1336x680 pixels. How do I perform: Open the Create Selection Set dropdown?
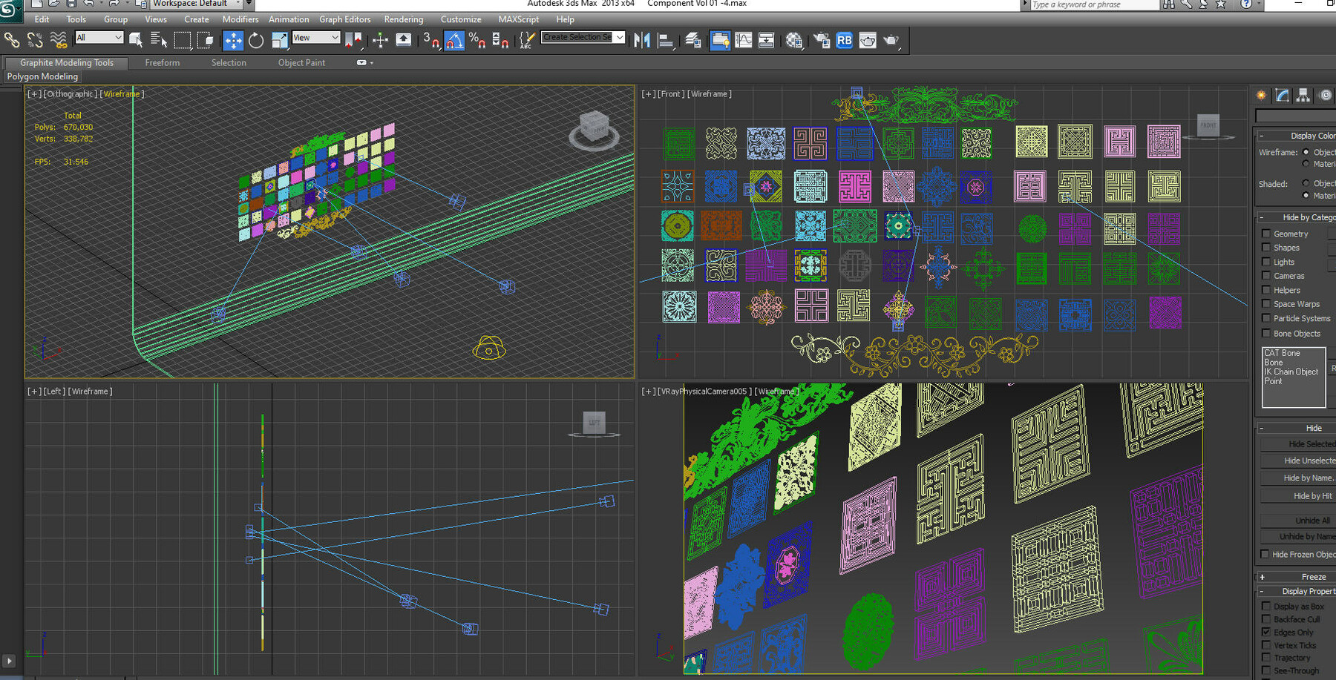tap(583, 37)
